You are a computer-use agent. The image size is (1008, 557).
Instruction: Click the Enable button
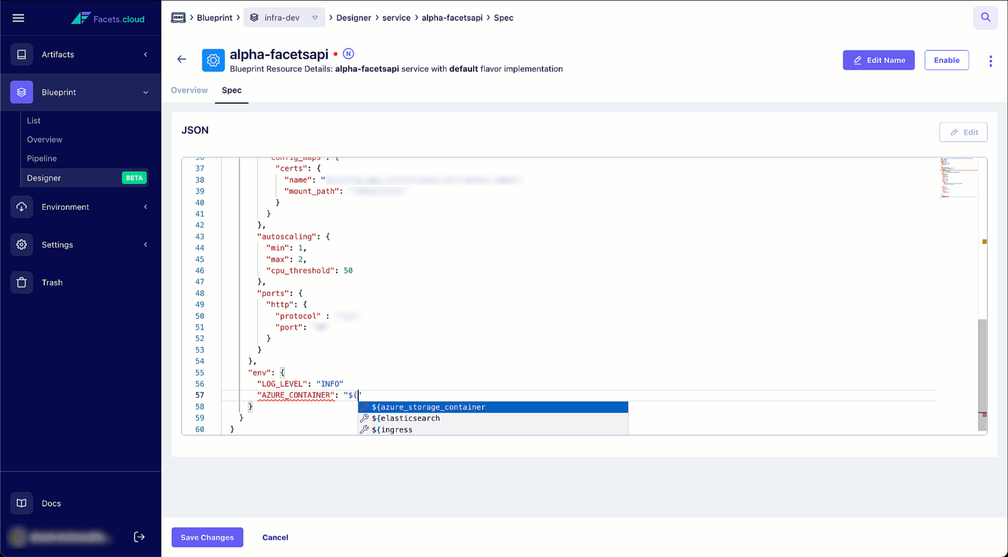click(x=946, y=60)
